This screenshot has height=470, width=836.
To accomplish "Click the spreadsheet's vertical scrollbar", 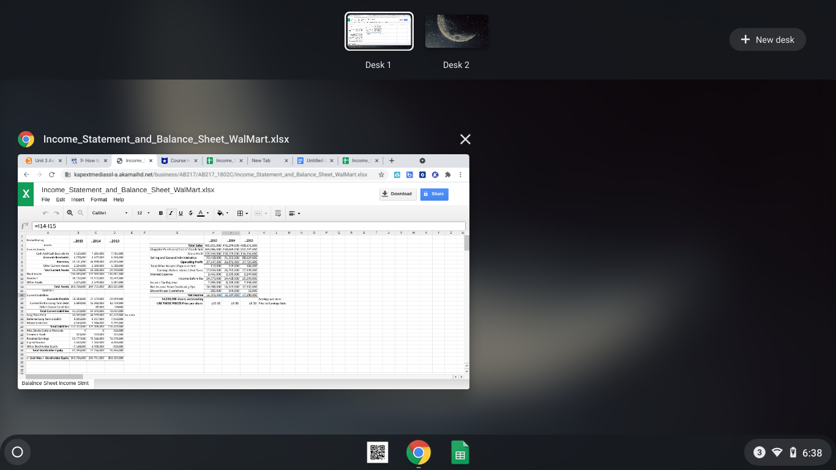I will click(x=467, y=243).
